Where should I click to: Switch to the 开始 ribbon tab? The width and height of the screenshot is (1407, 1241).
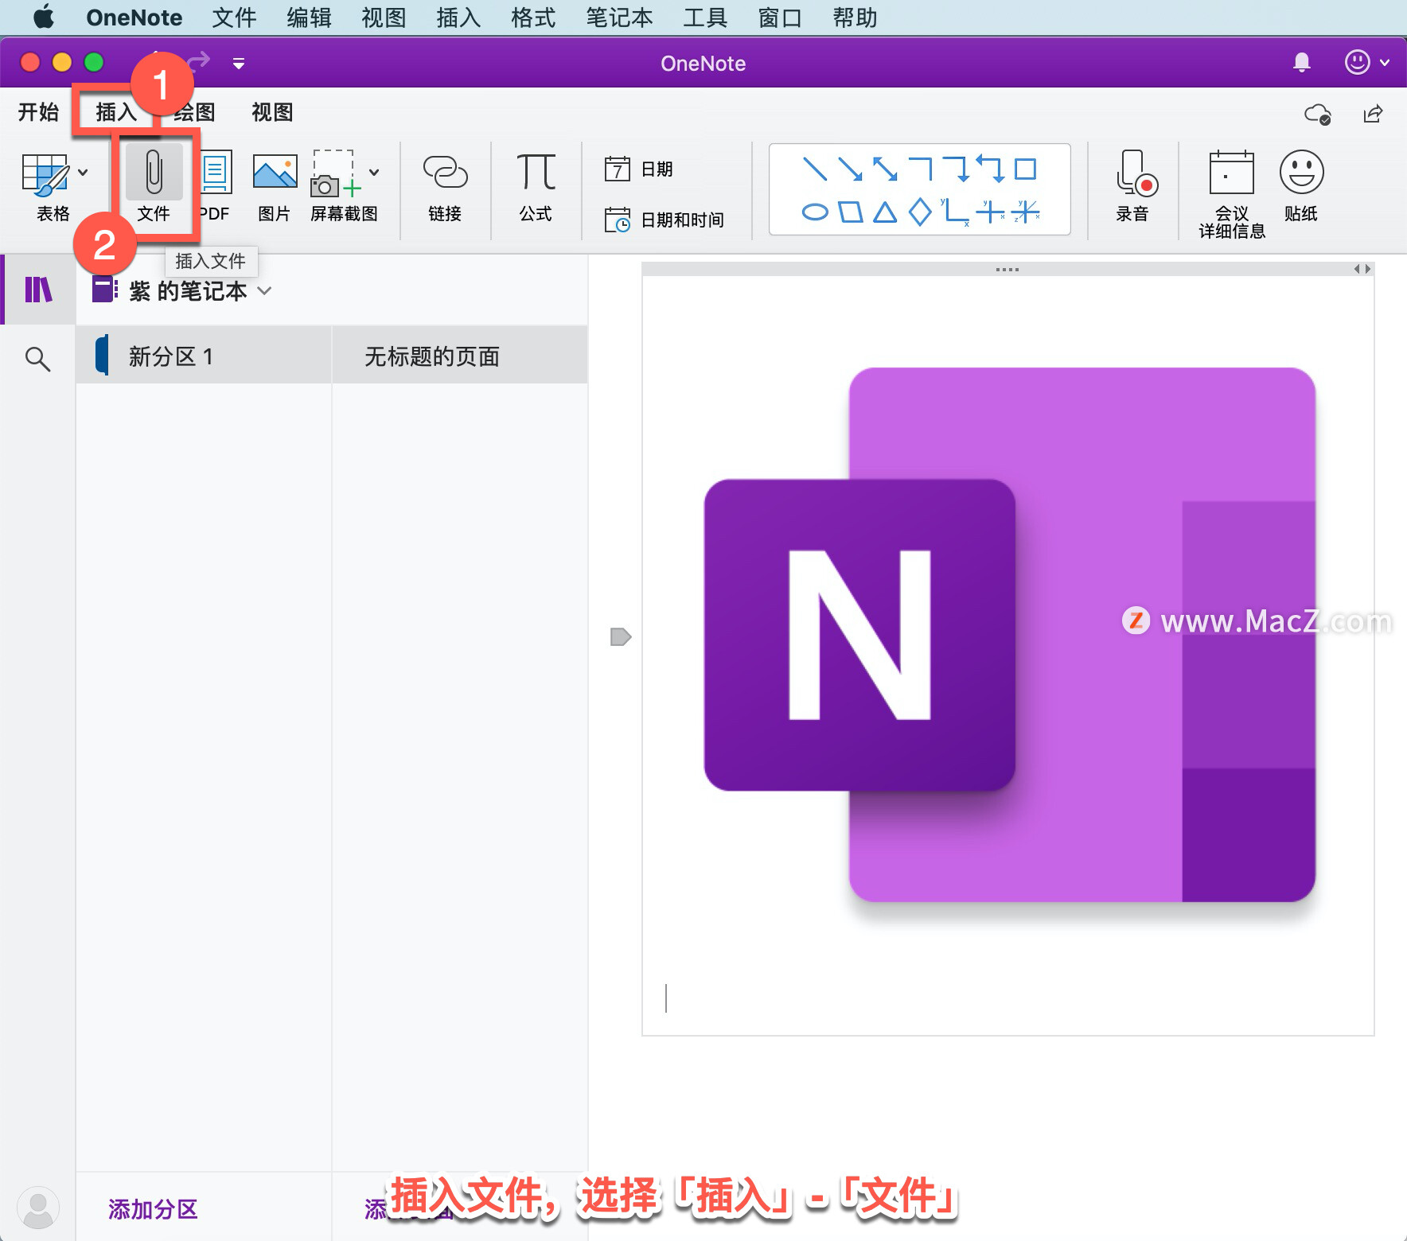tap(38, 112)
